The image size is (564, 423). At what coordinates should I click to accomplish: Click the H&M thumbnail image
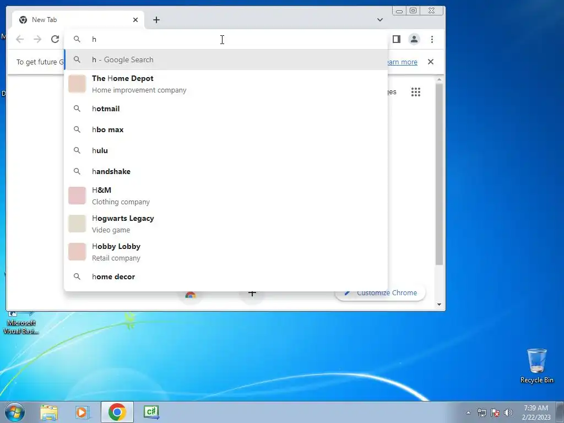pyautogui.click(x=77, y=196)
